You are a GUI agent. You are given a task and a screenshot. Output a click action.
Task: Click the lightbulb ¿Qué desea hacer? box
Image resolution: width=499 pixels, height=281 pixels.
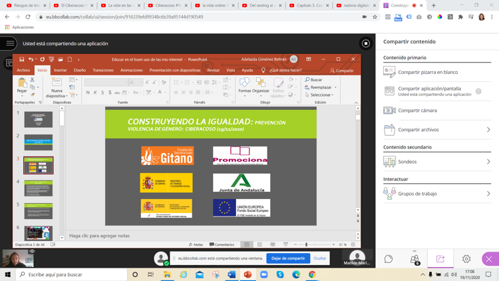pos(281,71)
